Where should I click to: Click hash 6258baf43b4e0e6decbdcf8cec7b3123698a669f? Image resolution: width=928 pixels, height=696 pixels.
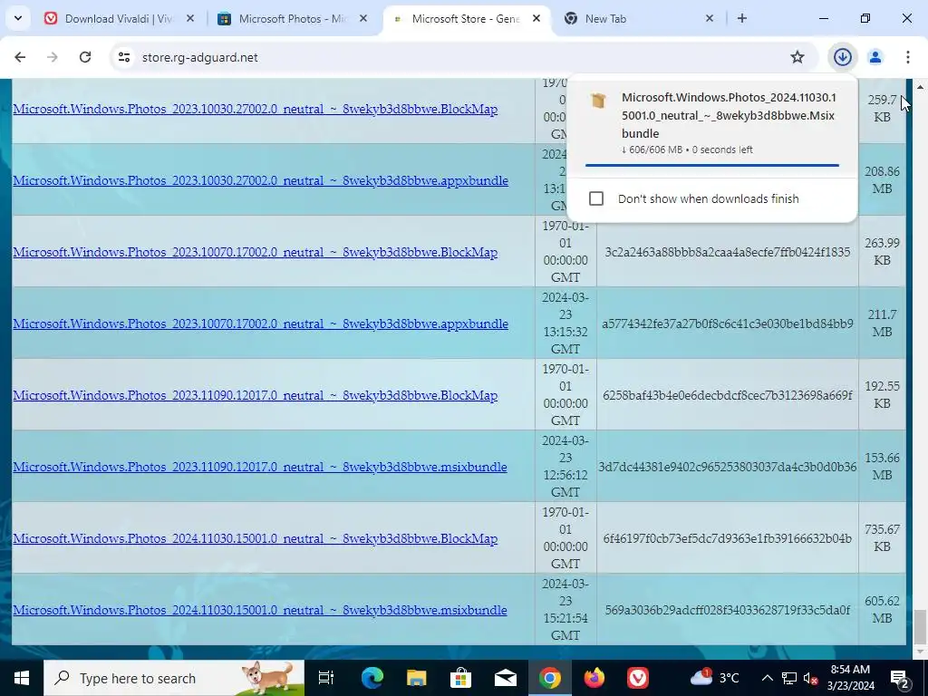(728, 395)
